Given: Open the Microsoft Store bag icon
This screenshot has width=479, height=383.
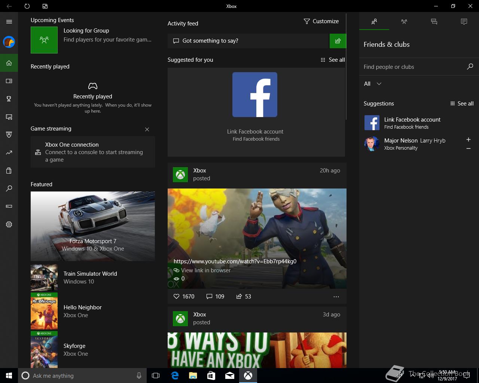Looking at the screenshot, I should tap(9, 171).
